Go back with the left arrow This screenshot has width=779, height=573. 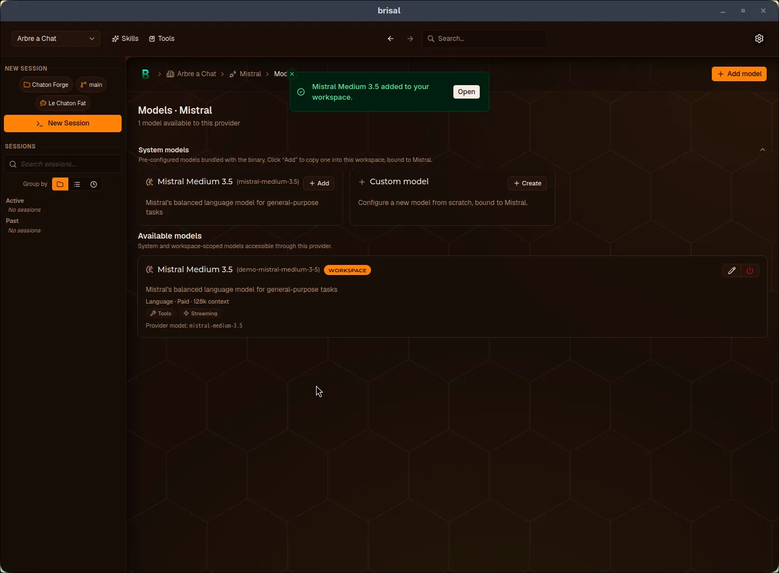click(x=391, y=39)
